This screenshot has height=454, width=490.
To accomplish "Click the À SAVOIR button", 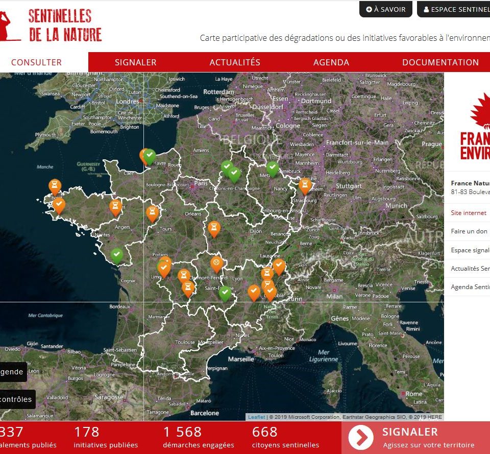I will pos(386,9).
